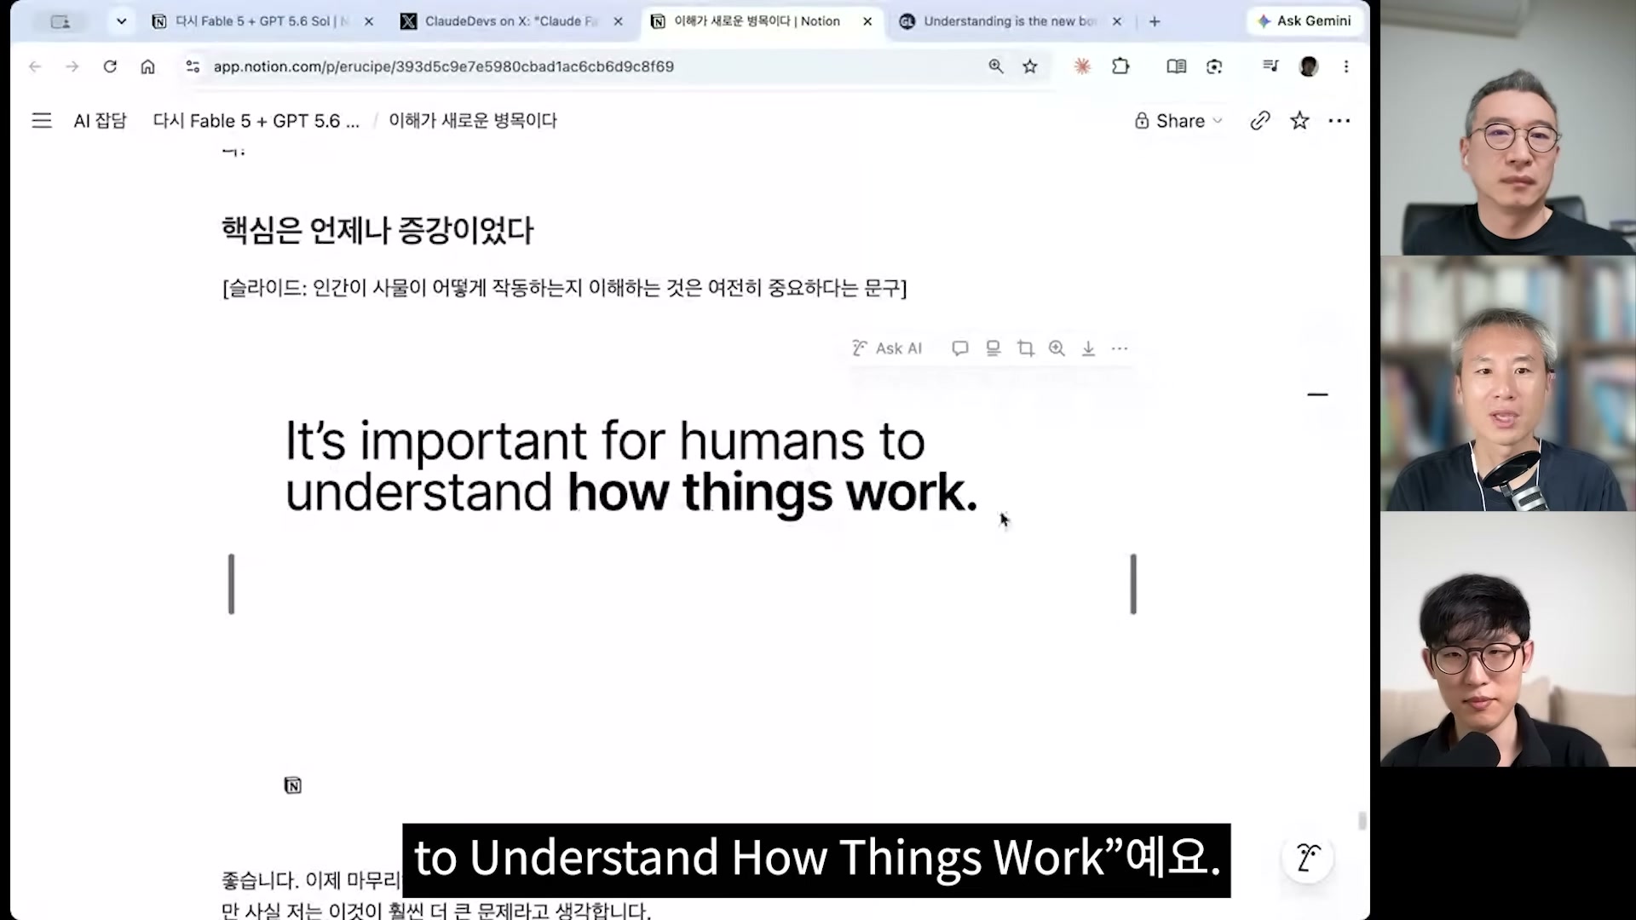Close the ClaudeDevs on X tab
Image resolution: width=1636 pixels, height=920 pixels.
[x=619, y=21]
